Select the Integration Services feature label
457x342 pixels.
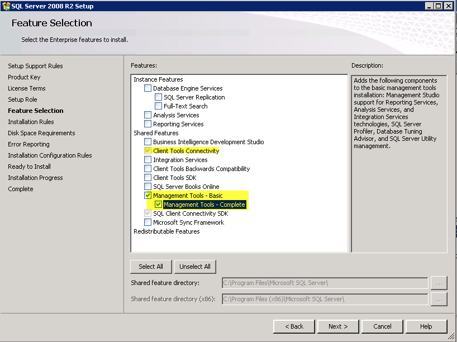pos(180,160)
